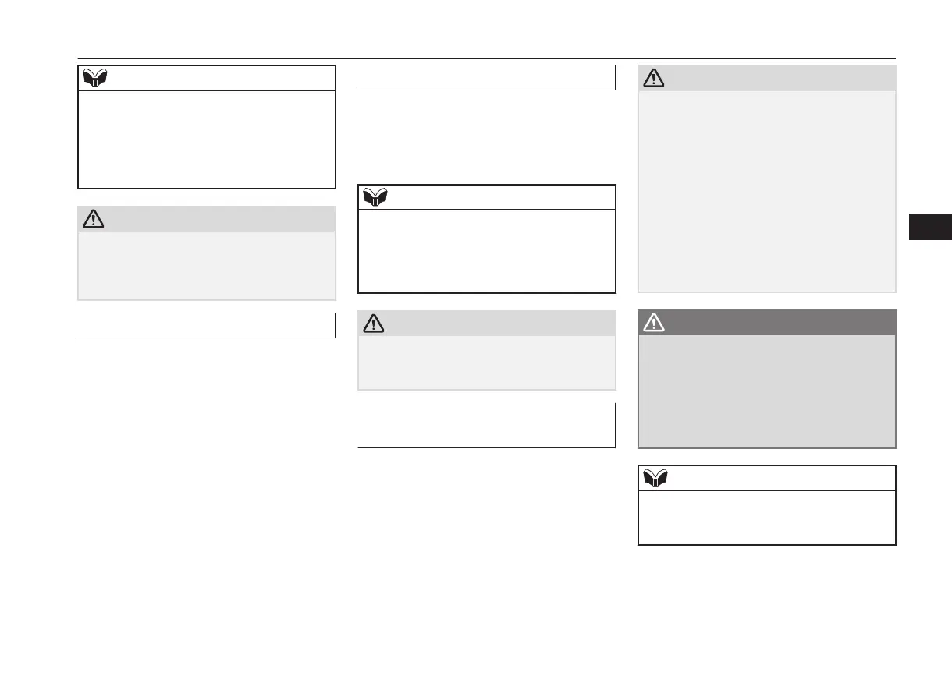
Task: Click inside the middle column note box body
Action: point(487,251)
